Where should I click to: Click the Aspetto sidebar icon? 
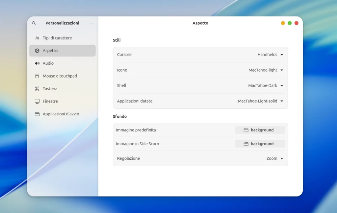pos(37,51)
